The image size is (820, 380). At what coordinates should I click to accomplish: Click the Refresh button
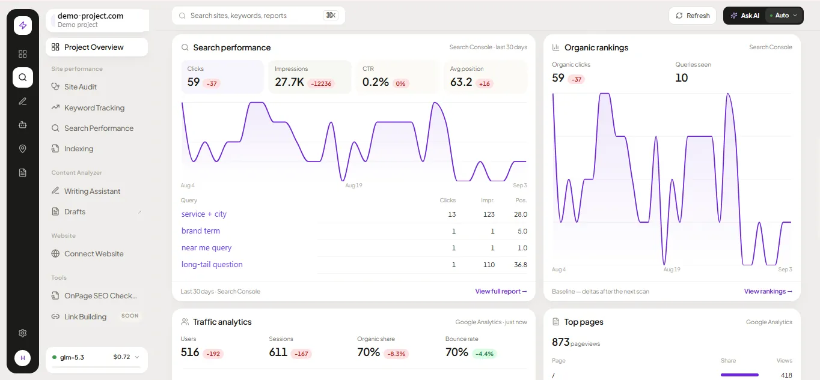[x=693, y=16]
